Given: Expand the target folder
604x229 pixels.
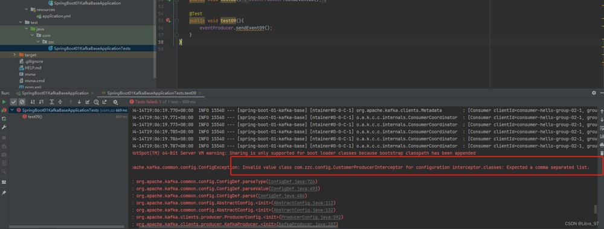Looking at the screenshot, I should point(14,55).
